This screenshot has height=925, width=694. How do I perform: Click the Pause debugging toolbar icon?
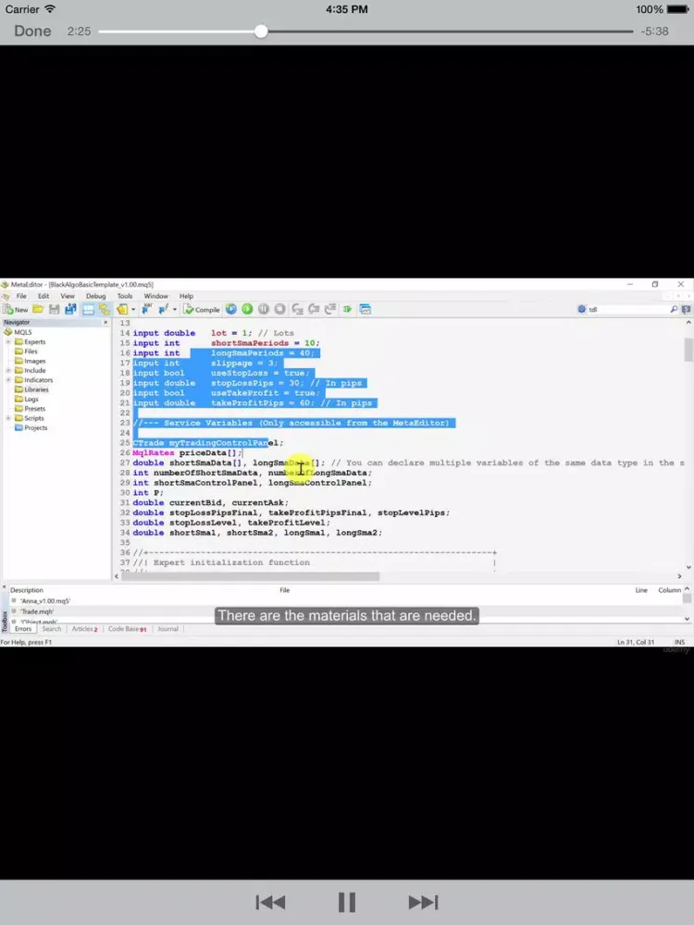tap(264, 309)
